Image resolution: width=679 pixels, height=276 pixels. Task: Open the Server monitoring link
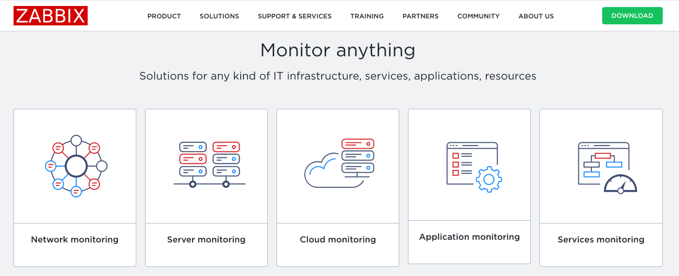(206, 239)
